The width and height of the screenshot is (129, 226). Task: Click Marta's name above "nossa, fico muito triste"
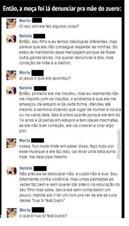click(24, 140)
